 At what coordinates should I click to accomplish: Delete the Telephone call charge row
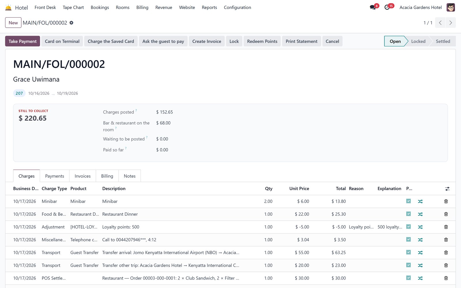(446, 240)
